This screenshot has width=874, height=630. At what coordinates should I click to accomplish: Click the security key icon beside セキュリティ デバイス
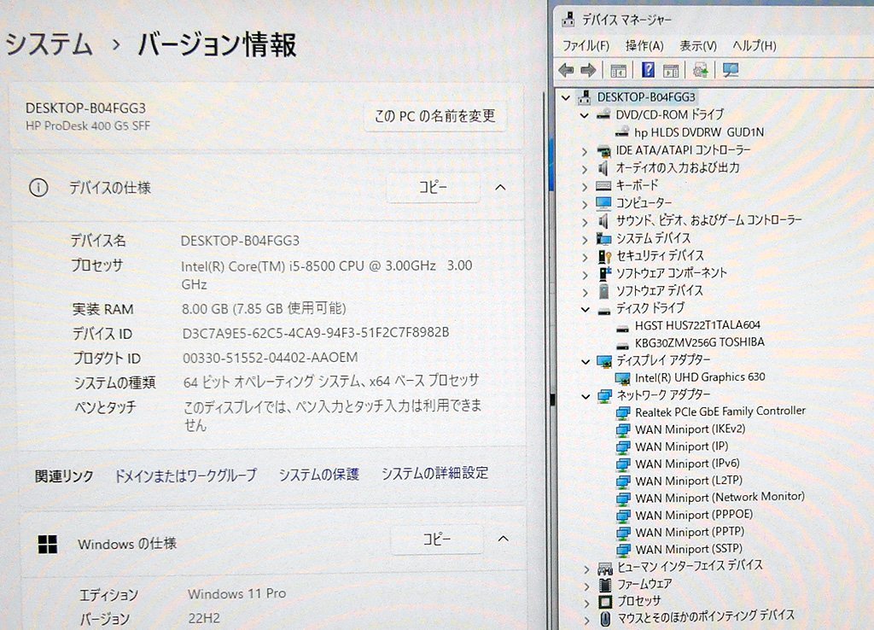pyautogui.click(x=605, y=256)
